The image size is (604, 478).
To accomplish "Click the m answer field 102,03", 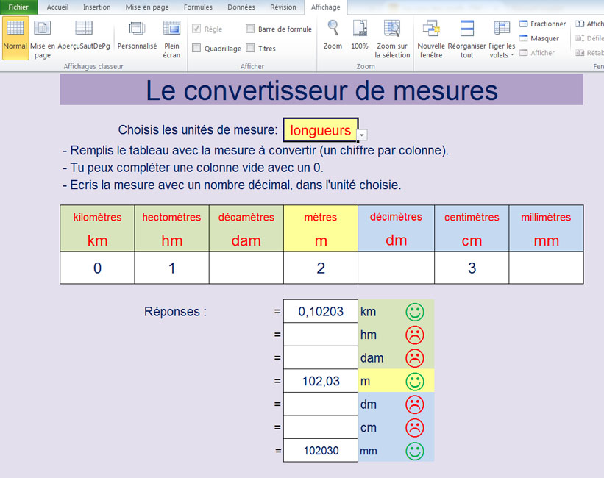I will click(321, 381).
